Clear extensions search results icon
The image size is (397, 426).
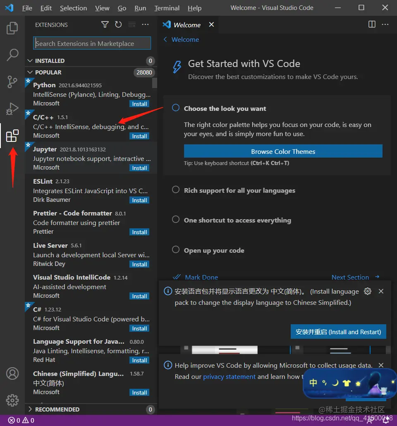tap(132, 25)
